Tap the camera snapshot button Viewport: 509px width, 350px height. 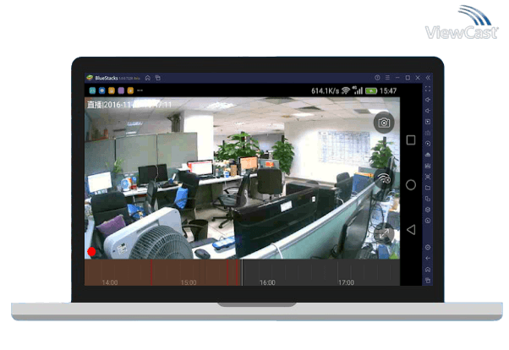tap(384, 123)
